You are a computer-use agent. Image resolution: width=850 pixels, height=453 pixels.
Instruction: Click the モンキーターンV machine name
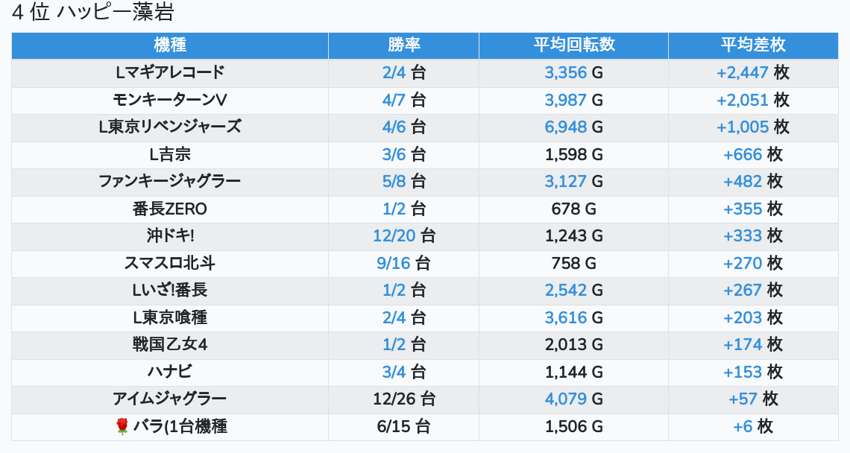pos(170,100)
